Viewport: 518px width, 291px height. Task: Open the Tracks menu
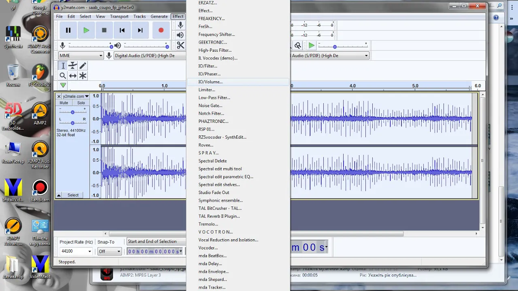140,17
